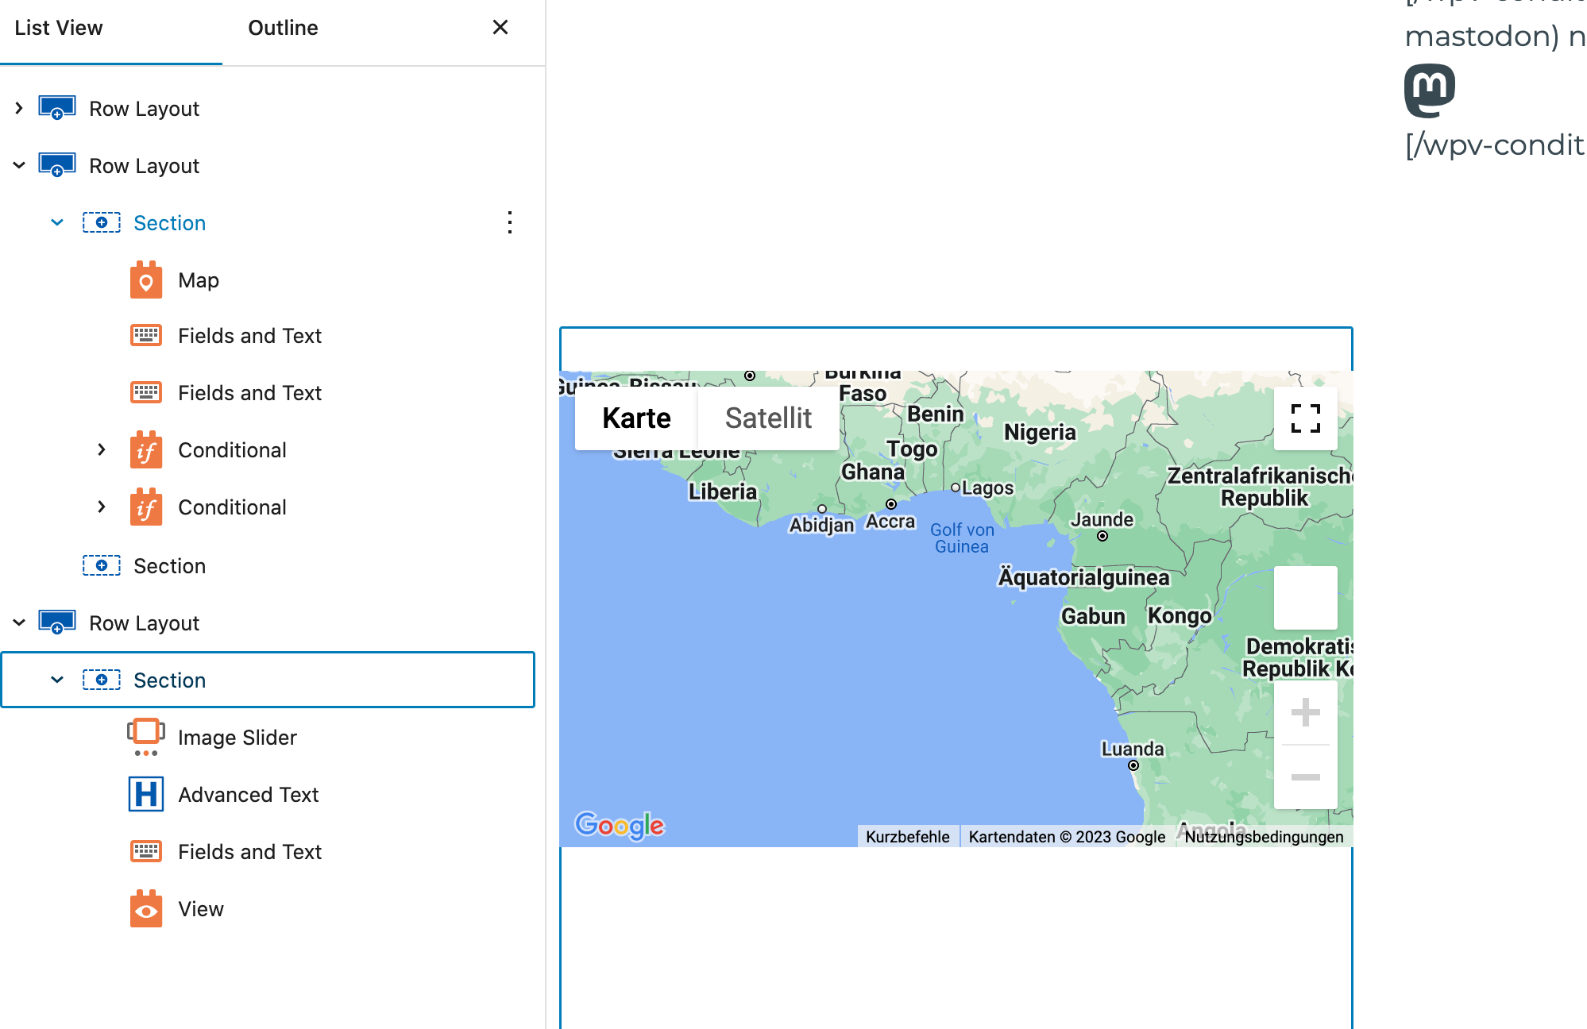Click the Jaunde label on map
Screen dimensions: 1587x1029
click(1102, 519)
